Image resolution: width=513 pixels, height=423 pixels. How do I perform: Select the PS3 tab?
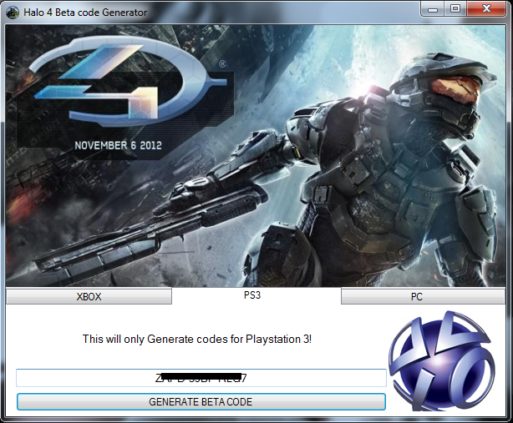point(256,295)
